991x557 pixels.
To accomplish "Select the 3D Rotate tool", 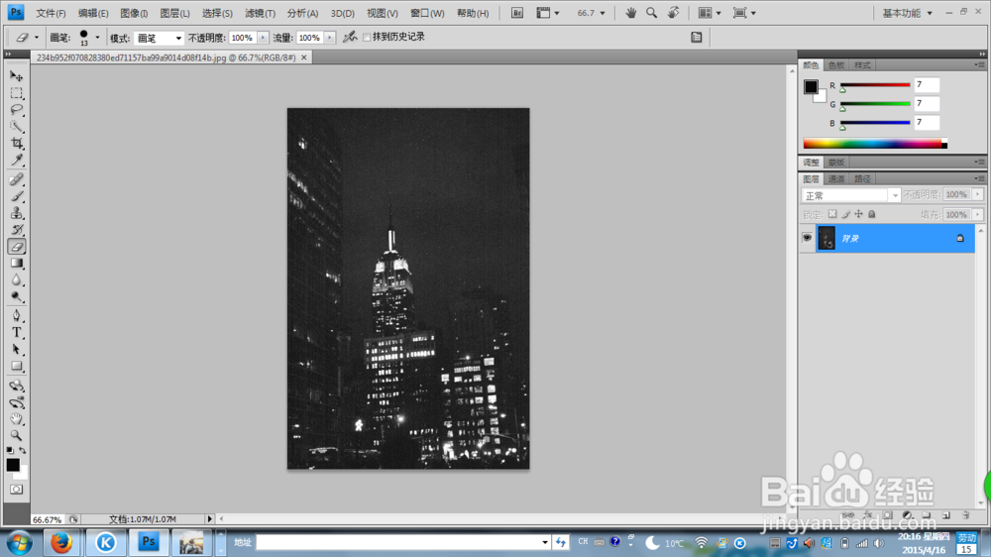I will (17, 385).
